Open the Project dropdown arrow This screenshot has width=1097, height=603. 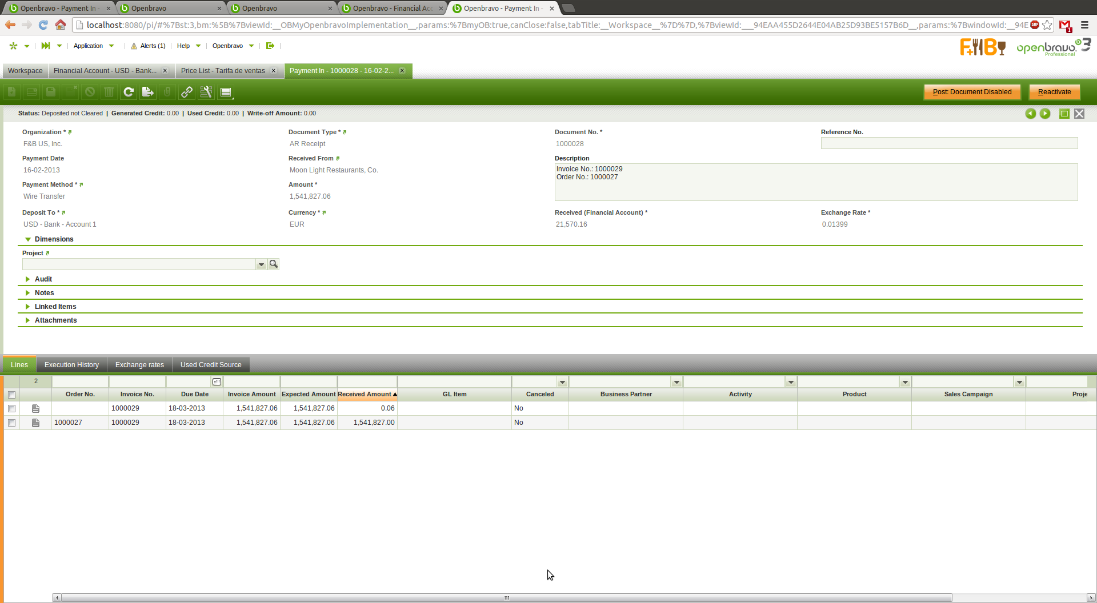pos(261,264)
